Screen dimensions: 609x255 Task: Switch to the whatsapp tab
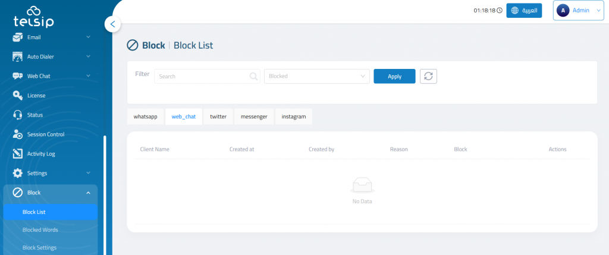pyautogui.click(x=145, y=117)
